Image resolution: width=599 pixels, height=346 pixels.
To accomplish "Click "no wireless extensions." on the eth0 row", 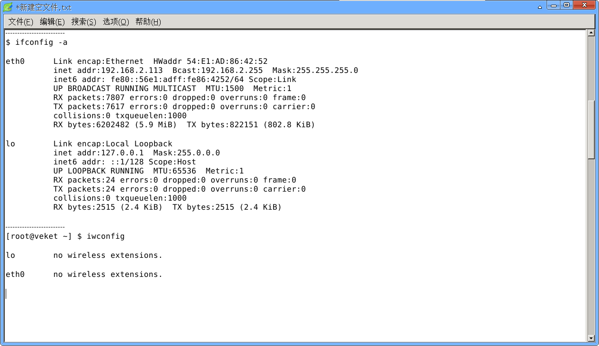I will pyautogui.click(x=108, y=275).
